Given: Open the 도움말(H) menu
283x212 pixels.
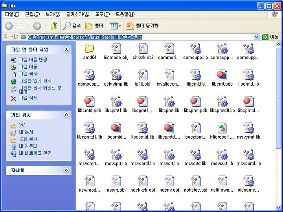Looking at the screenshot, I should pyautogui.click(x=125, y=14).
